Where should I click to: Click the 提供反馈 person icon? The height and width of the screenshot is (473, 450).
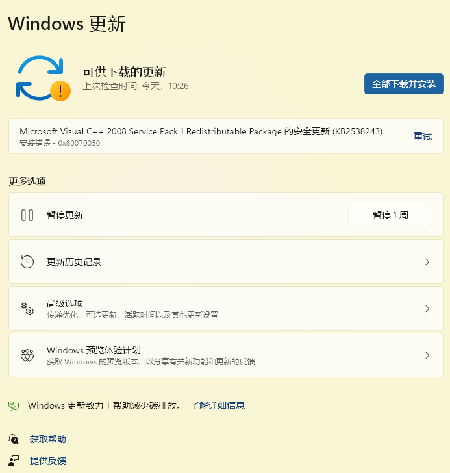pos(14,461)
